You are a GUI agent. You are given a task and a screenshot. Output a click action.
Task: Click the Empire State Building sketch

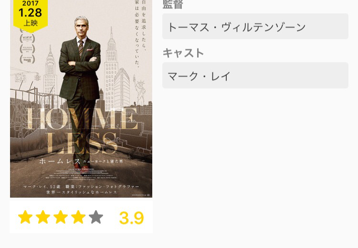(111, 69)
